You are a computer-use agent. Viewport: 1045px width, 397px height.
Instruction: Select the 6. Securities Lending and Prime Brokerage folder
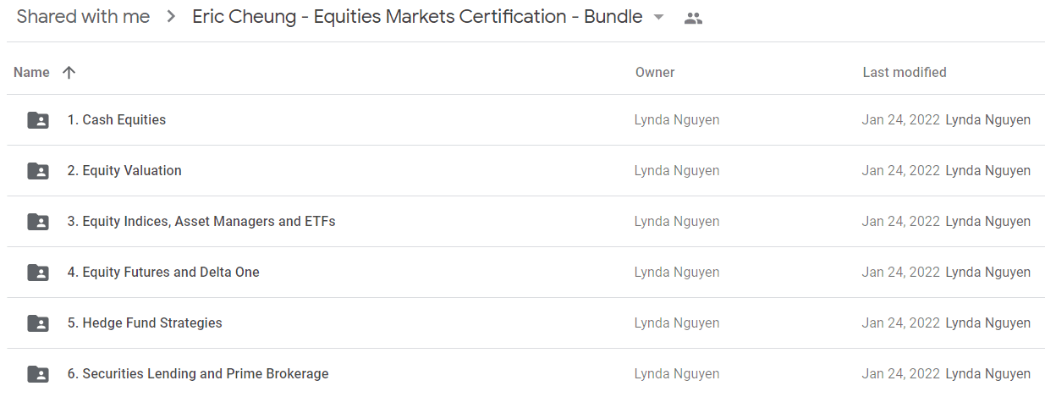525,373
